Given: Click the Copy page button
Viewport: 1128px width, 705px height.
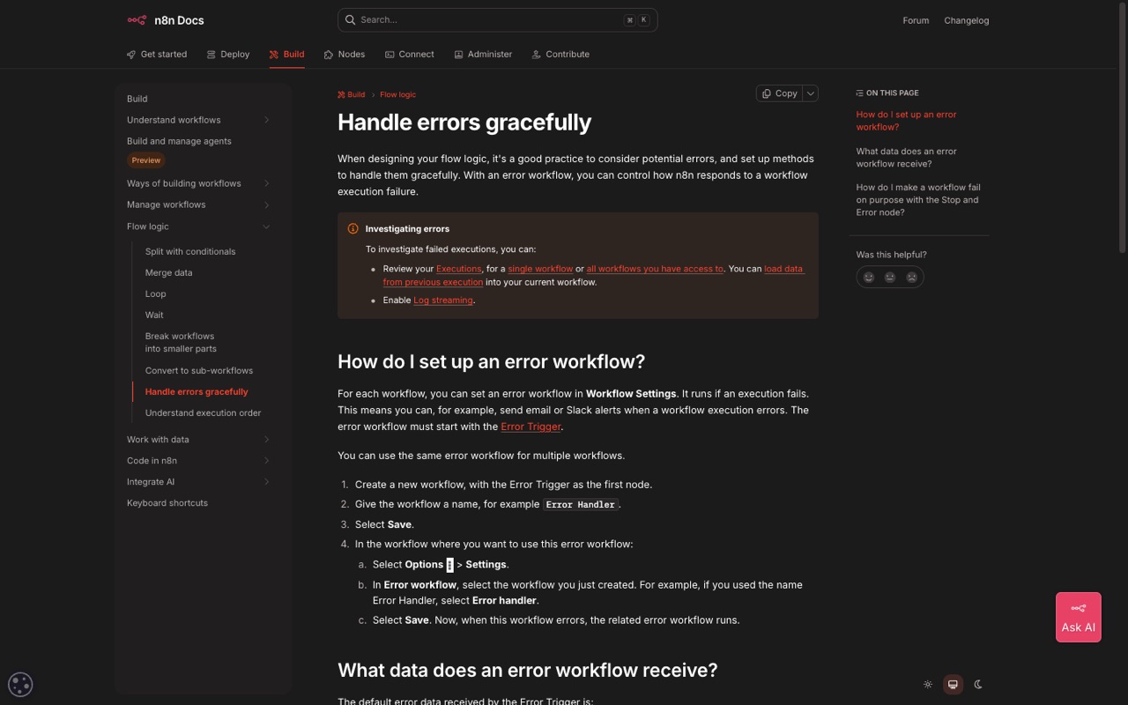Looking at the screenshot, I should coord(780,93).
